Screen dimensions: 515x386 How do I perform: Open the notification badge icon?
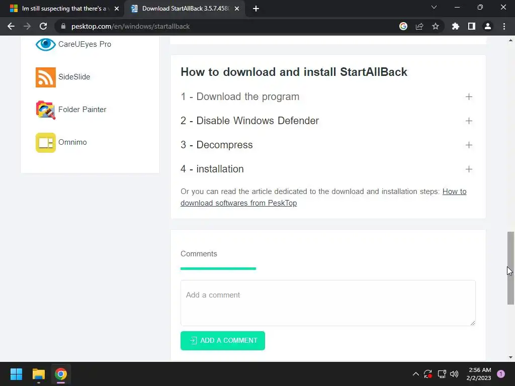(x=501, y=374)
